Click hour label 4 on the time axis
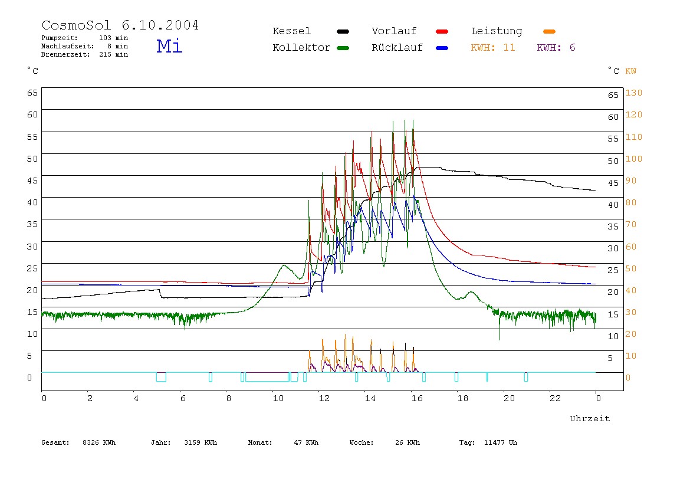 click(x=136, y=398)
